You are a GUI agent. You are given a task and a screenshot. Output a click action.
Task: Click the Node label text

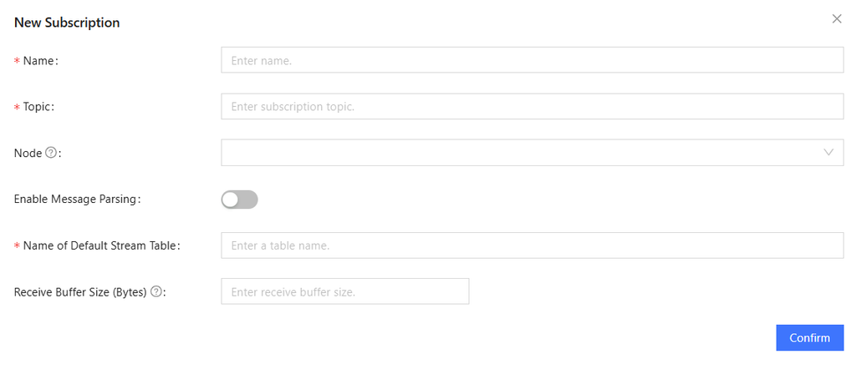28,153
